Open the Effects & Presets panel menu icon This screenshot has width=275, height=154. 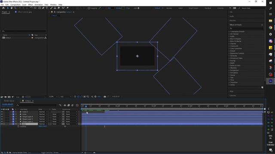tap(262, 25)
